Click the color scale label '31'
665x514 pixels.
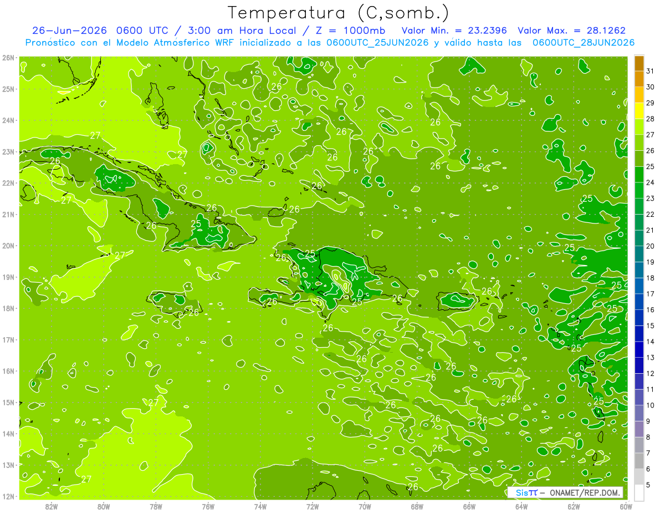point(651,71)
